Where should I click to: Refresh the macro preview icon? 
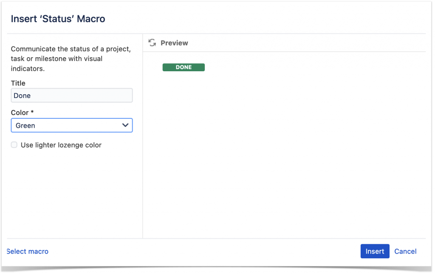coord(152,43)
